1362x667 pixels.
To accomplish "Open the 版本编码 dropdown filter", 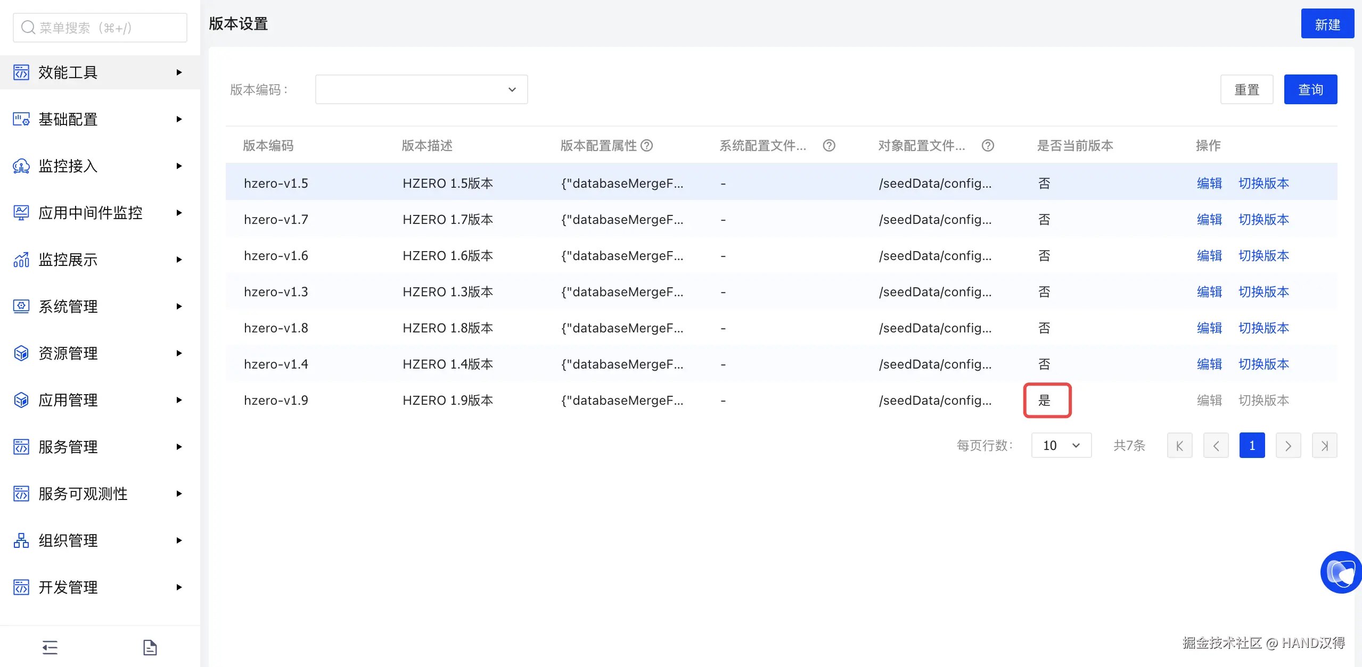I will pyautogui.click(x=421, y=89).
